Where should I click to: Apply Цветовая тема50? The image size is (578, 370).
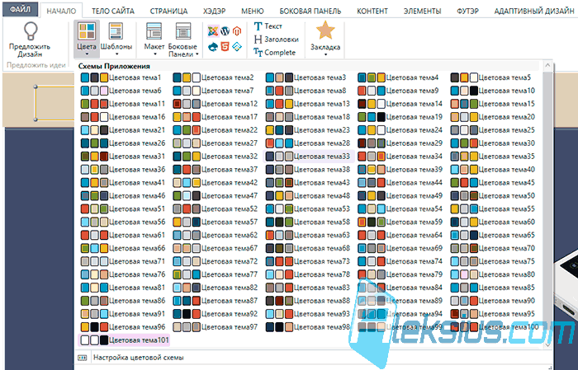(x=493, y=195)
